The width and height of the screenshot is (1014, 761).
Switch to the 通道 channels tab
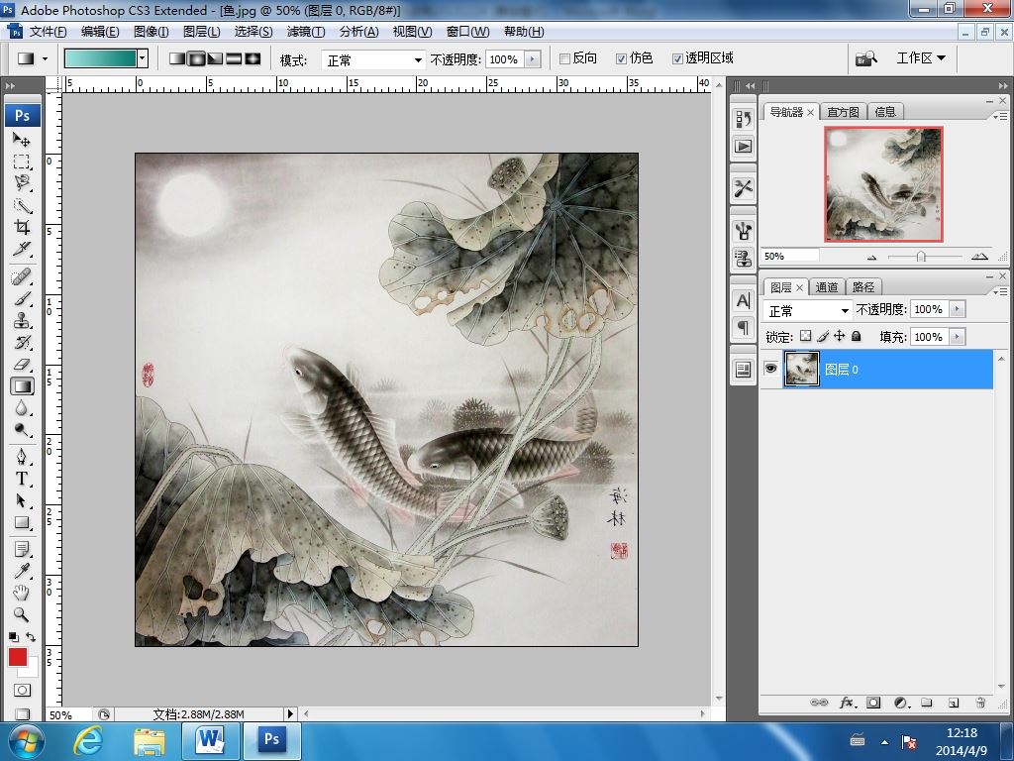[827, 287]
